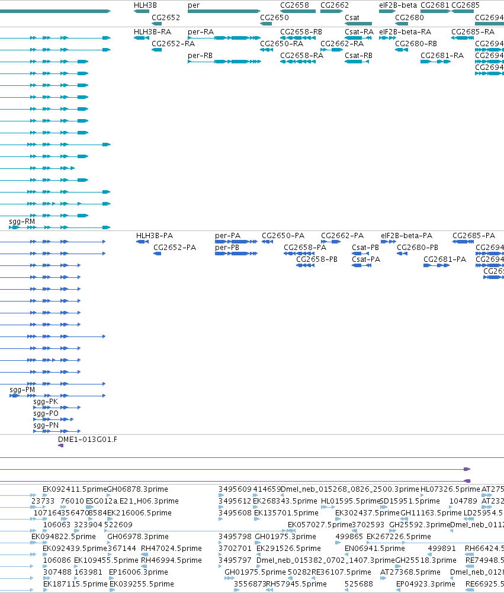This screenshot has width=504, height=593.
Task: Click the HLH3B gene label
Action: click(x=145, y=5)
